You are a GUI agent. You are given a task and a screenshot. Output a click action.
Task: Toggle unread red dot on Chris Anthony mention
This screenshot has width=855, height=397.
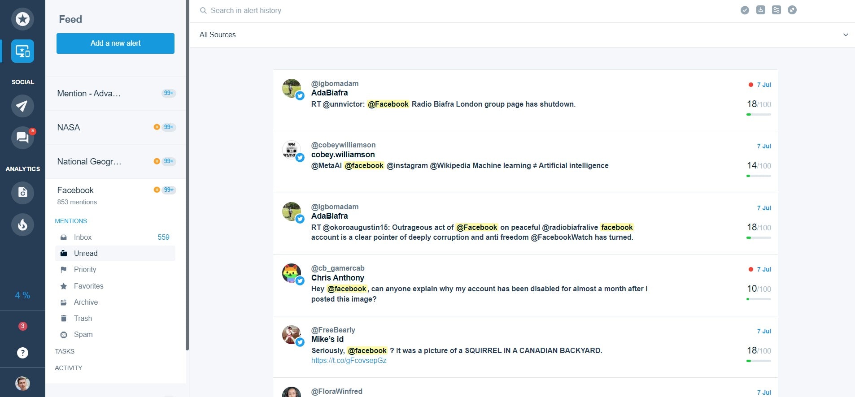click(x=750, y=269)
